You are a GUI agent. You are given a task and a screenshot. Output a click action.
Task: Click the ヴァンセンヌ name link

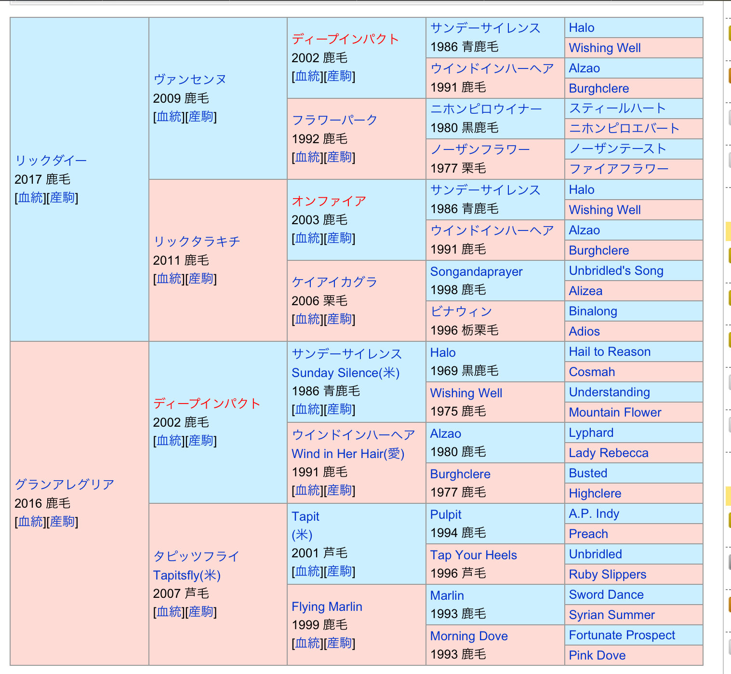189,80
